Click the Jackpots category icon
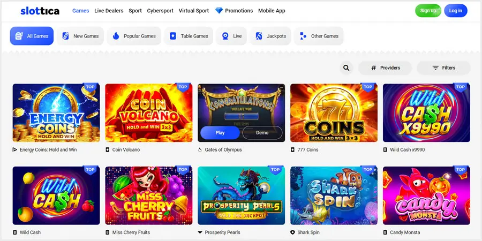The width and height of the screenshot is (482, 241). click(x=259, y=36)
